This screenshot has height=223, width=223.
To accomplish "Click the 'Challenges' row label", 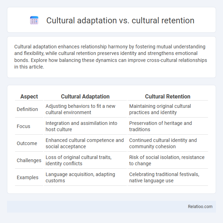I will pyautogui.click(x=29, y=160).
